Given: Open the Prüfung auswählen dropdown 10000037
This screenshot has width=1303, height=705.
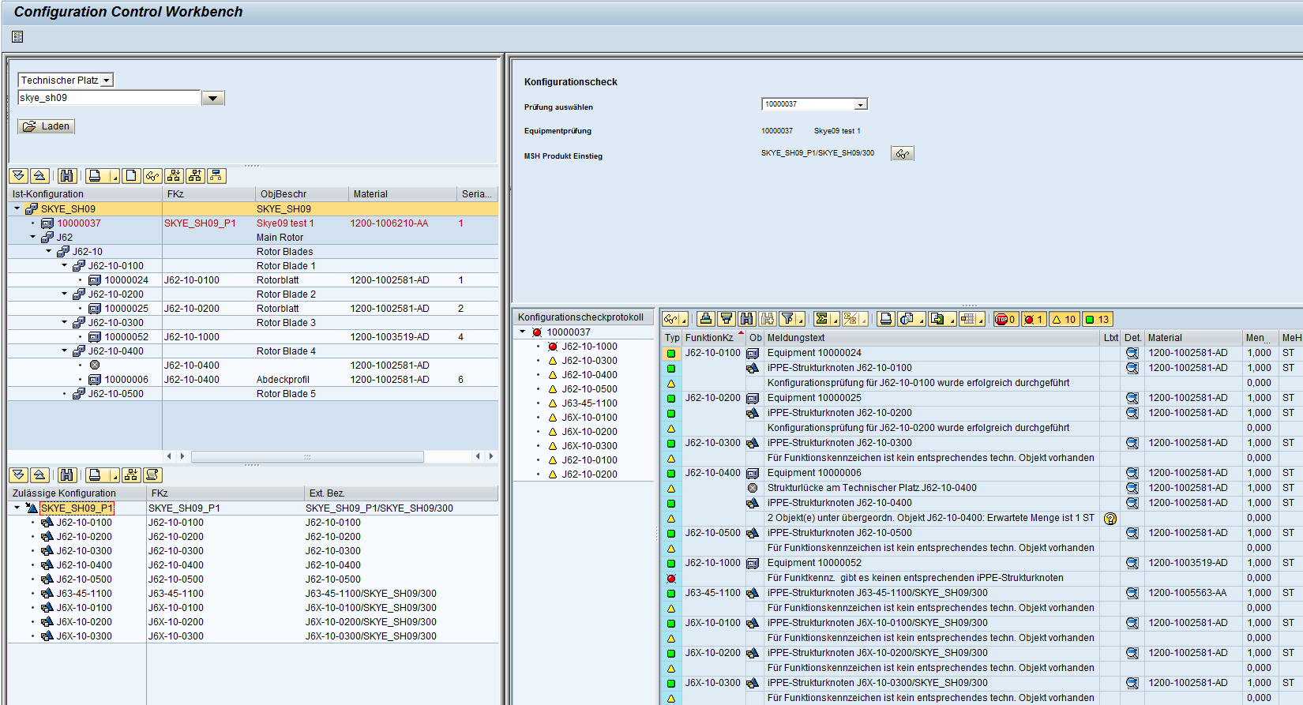Looking at the screenshot, I should [861, 104].
